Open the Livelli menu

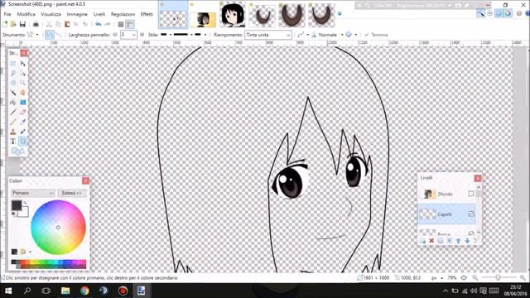99,14
